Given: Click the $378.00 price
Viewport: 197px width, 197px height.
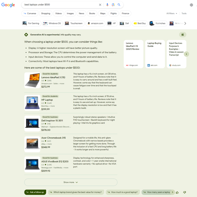Looking at the screenshot, I should click(46, 130).
